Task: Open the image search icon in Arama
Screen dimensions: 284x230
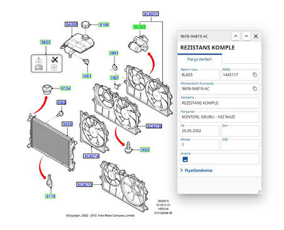Action: [185, 159]
